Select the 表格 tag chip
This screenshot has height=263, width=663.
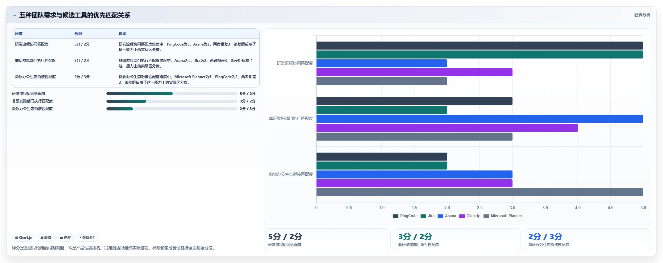click(x=46, y=237)
